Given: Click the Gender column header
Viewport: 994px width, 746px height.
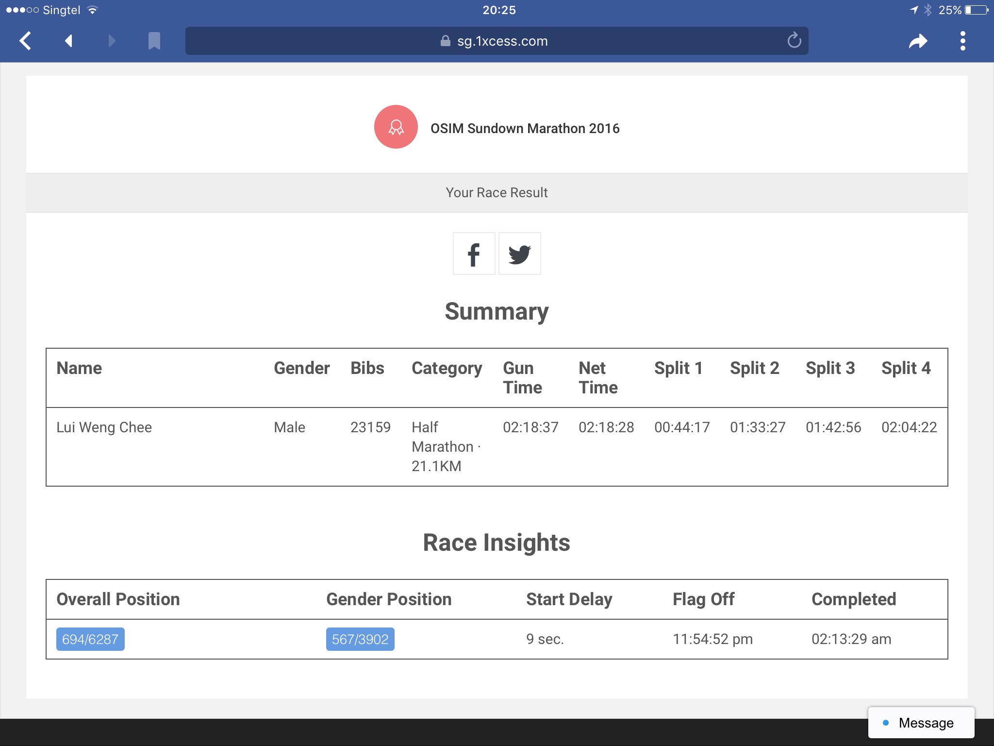Looking at the screenshot, I should pyautogui.click(x=302, y=368).
